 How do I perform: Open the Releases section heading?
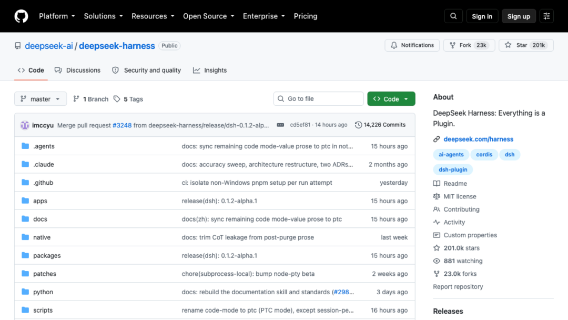tap(448, 311)
